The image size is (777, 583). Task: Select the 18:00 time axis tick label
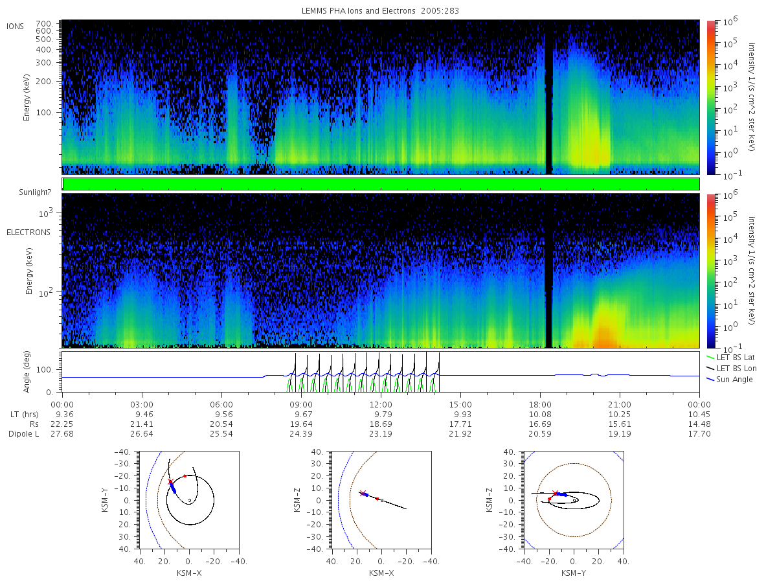click(540, 404)
